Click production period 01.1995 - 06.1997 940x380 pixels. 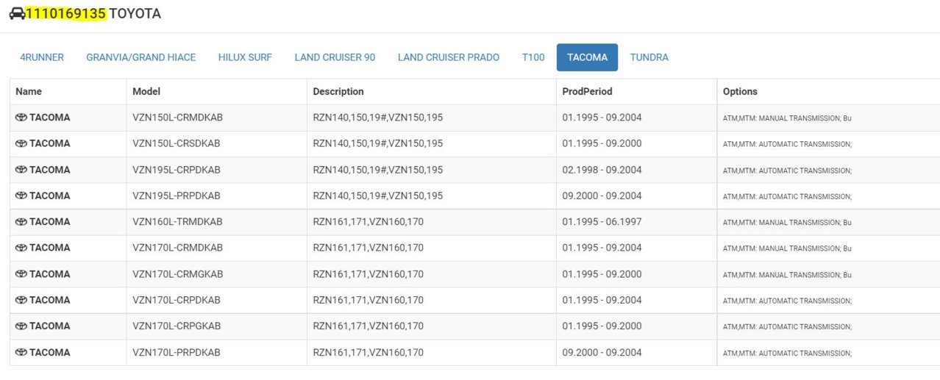click(602, 222)
